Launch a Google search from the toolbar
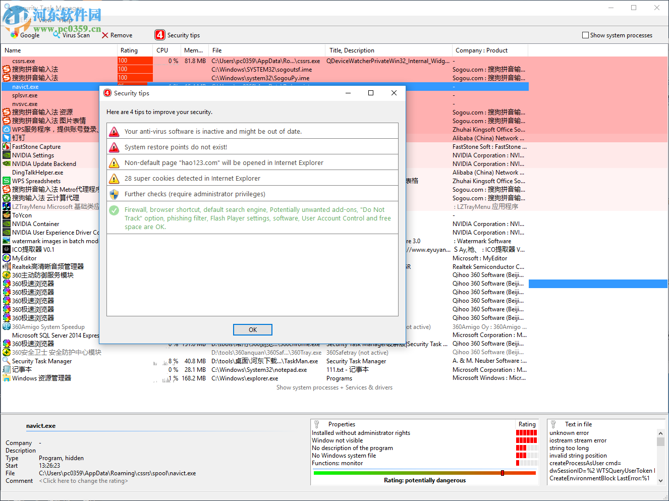669x501 pixels. [x=14, y=35]
